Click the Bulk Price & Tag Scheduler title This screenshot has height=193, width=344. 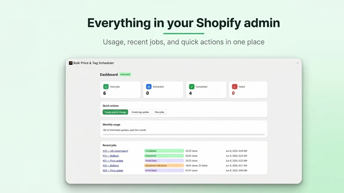pos(94,63)
